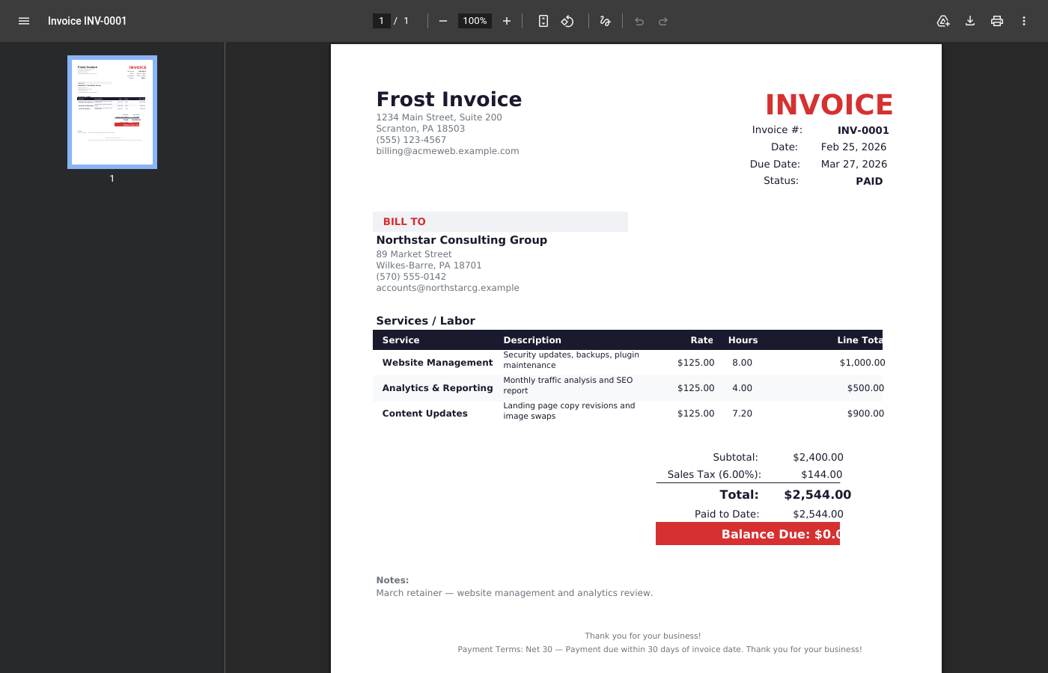Click the page number input field
This screenshot has width=1048, height=673.
[381, 21]
